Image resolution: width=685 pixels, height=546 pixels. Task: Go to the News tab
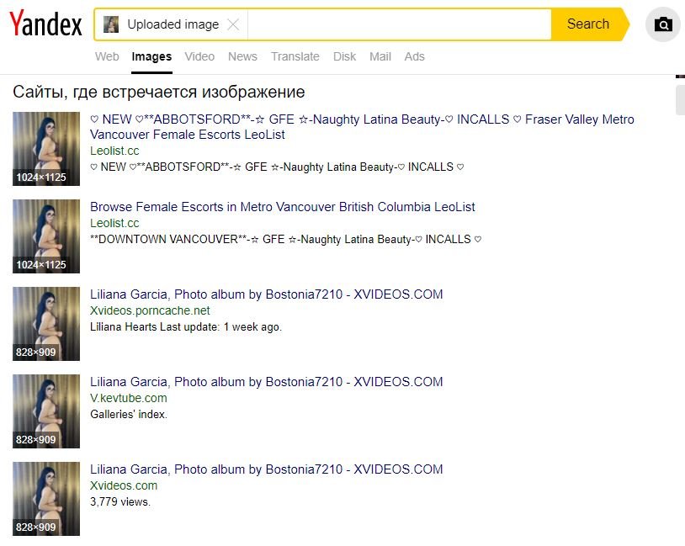click(242, 56)
